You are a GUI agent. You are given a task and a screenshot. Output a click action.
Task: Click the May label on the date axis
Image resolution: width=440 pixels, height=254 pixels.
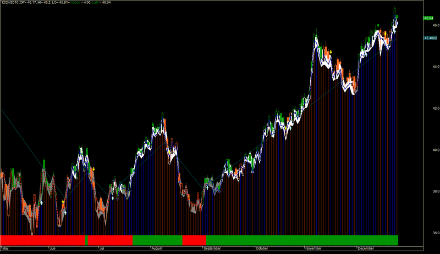point(5,249)
